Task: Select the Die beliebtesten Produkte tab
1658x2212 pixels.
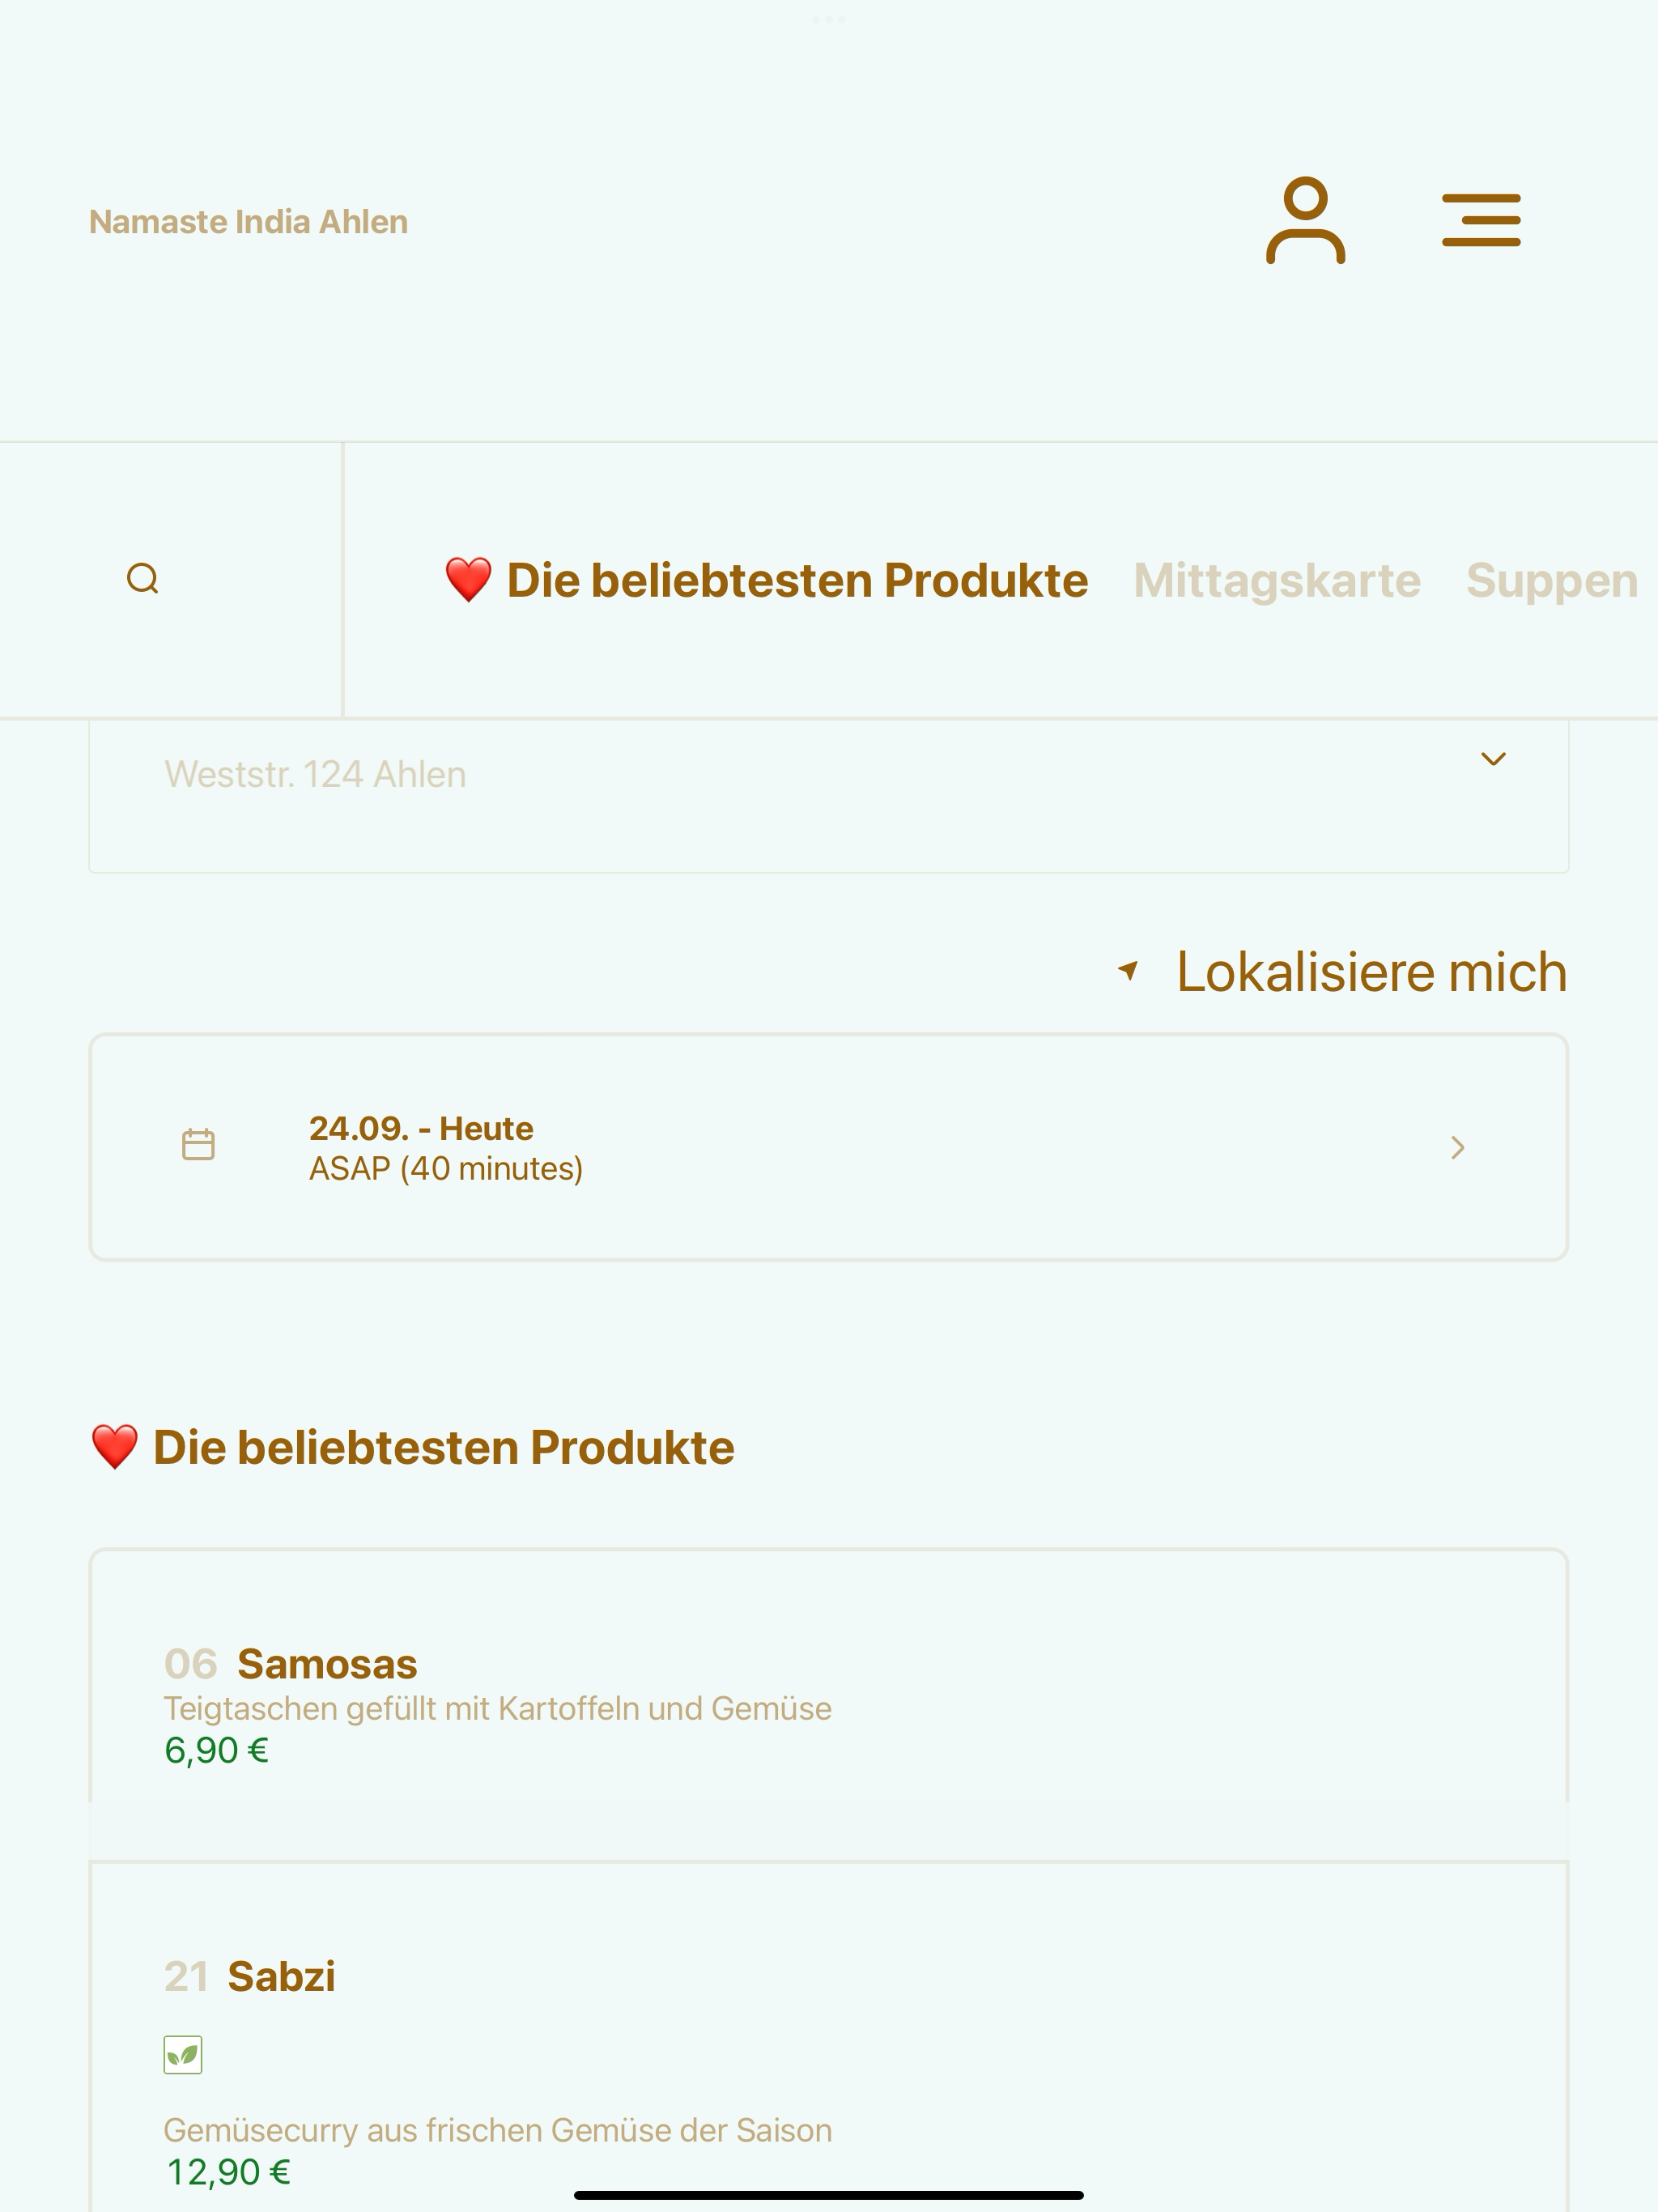Action: (766, 580)
